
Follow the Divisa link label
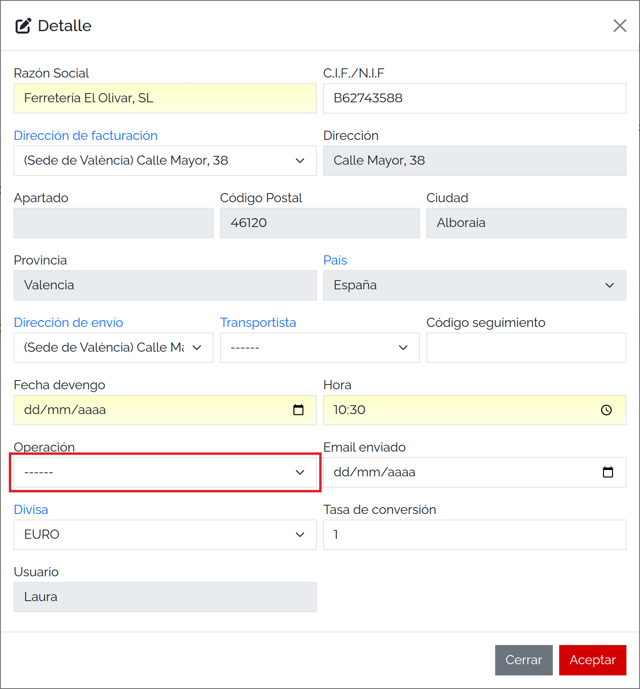tap(31, 510)
